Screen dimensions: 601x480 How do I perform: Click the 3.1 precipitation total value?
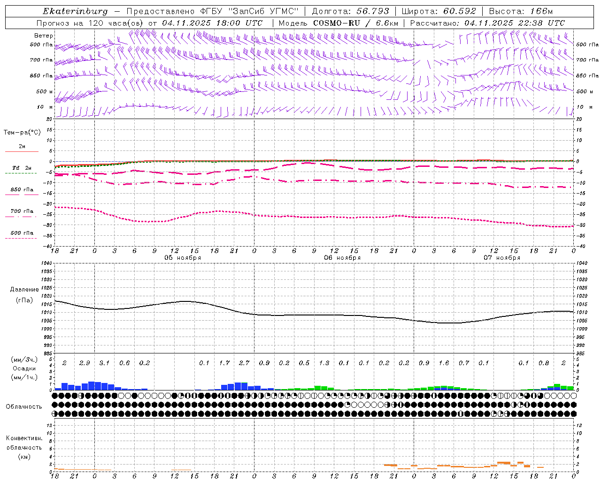point(104,363)
